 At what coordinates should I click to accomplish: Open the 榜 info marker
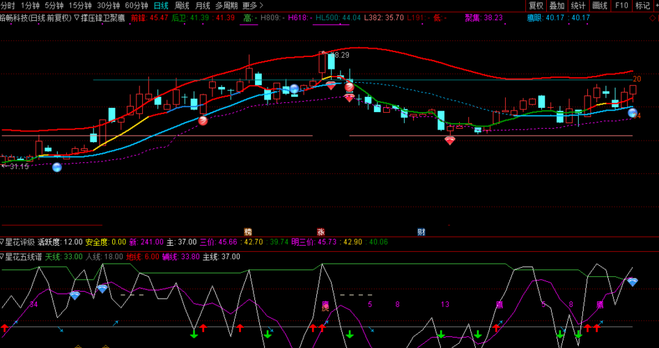[x=248, y=232]
